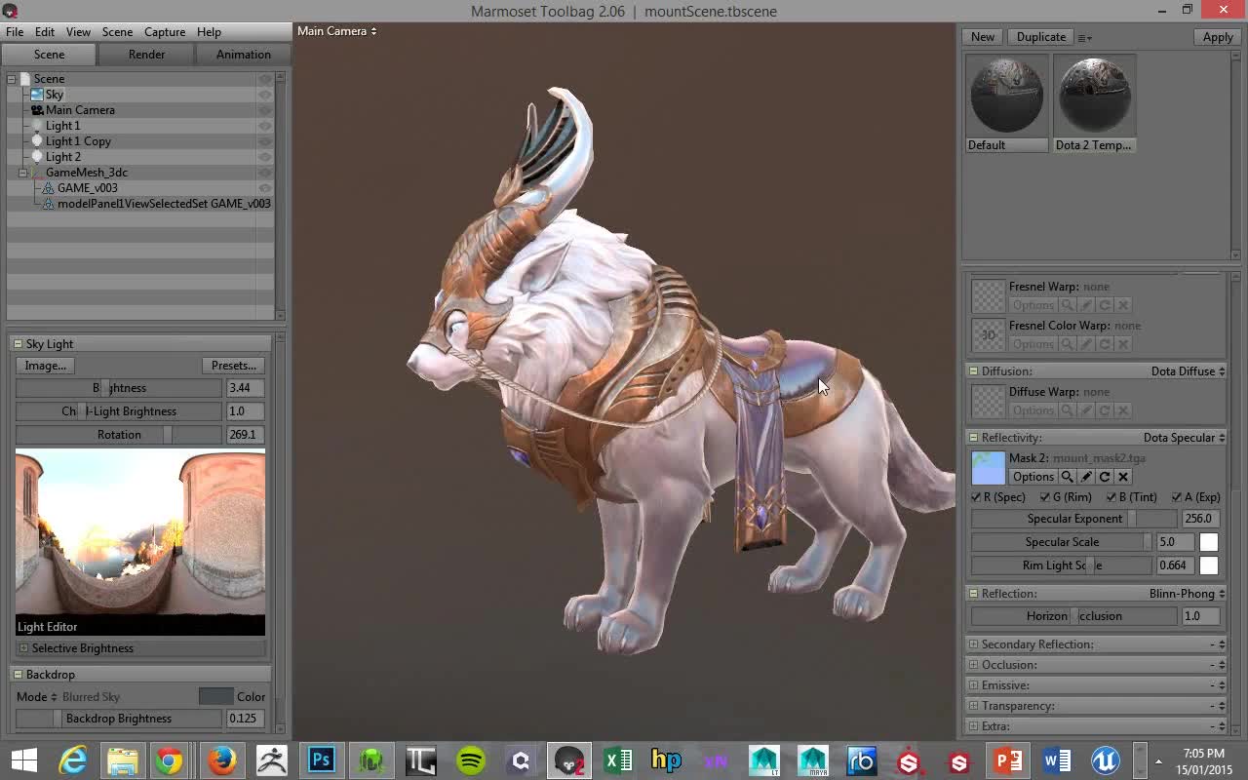Viewport: 1248px width, 780px height.
Task: Open the sky Presets... button
Action: (234, 366)
